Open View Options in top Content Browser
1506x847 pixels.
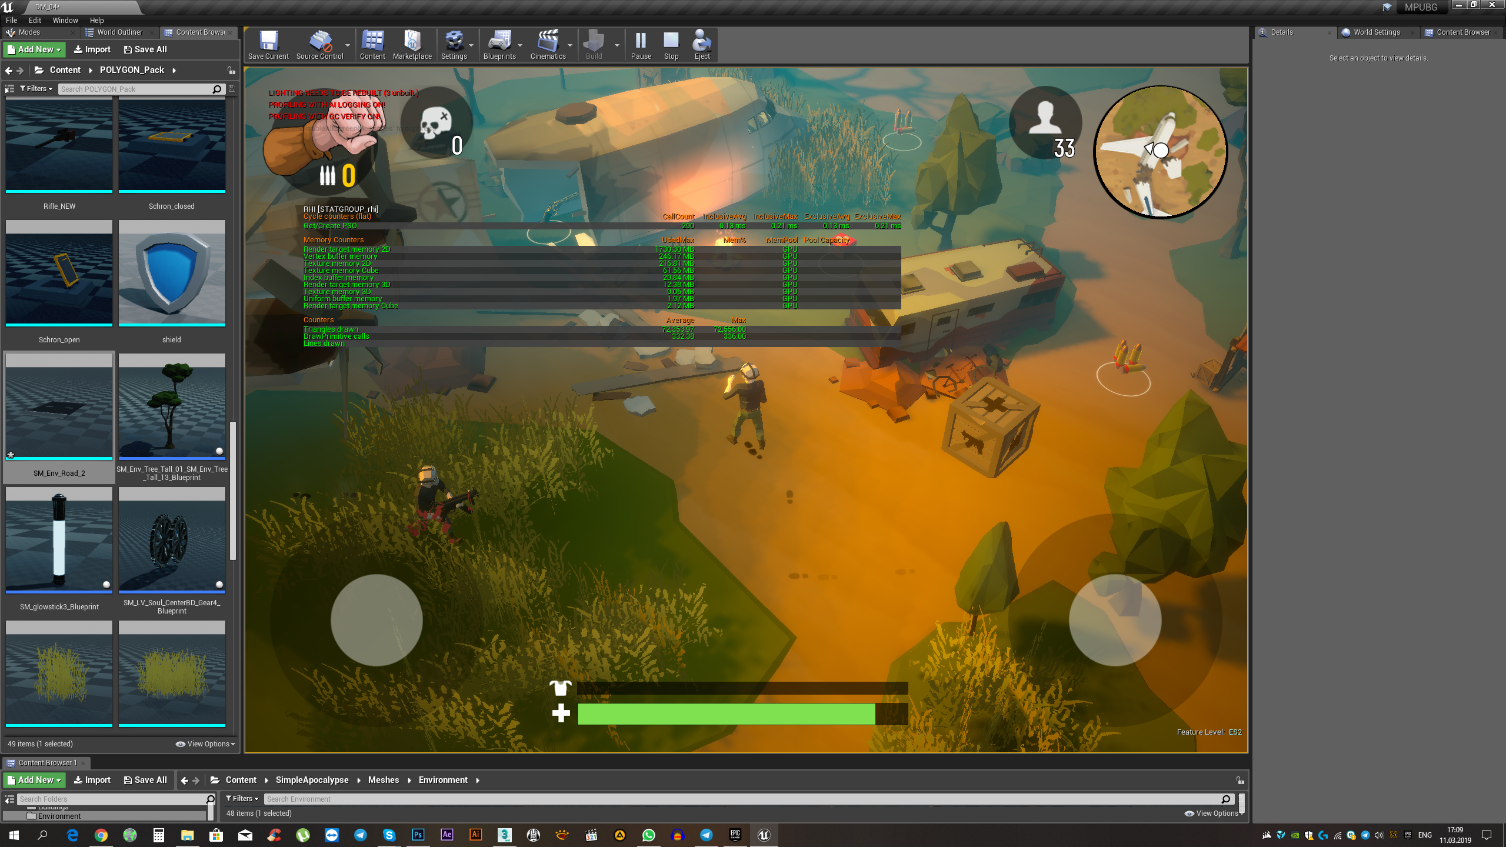(205, 744)
